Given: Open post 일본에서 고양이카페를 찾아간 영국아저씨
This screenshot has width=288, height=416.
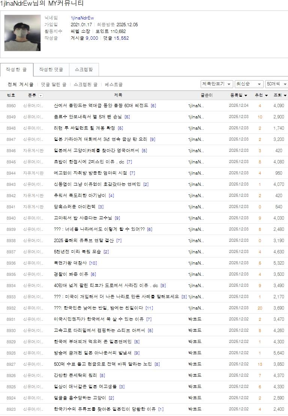Looking at the screenshot, I should (96, 150).
